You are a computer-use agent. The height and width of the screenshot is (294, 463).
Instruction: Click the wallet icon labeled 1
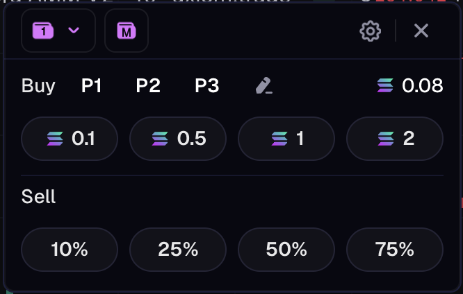click(44, 31)
